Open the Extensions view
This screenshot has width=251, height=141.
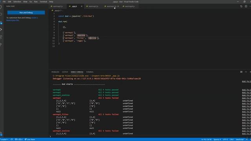coord(1,37)
